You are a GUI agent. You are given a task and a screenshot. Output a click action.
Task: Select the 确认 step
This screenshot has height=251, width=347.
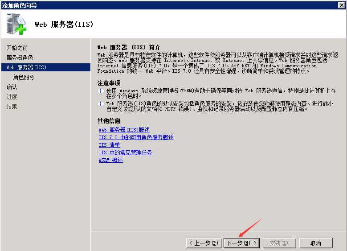coord(12,87)
